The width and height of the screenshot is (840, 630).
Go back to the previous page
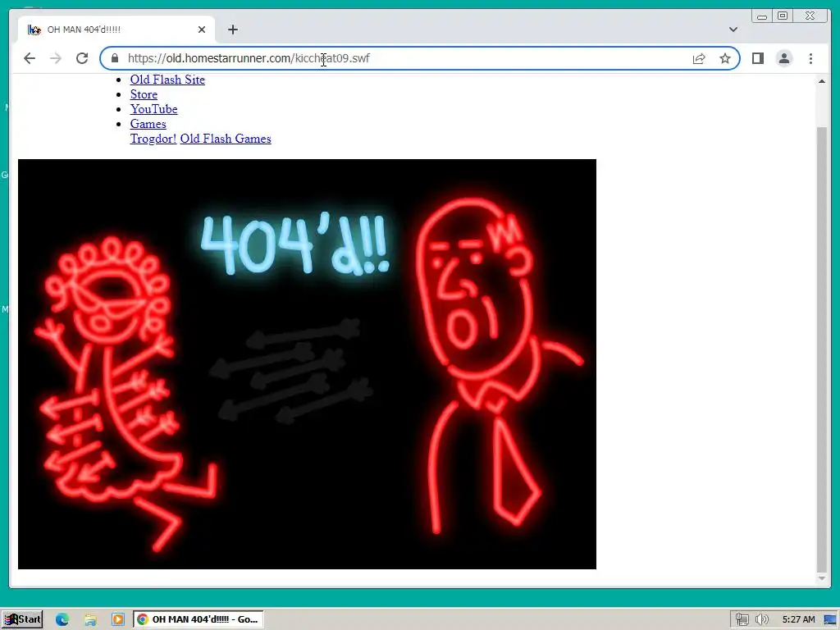[x=30, y=58]
